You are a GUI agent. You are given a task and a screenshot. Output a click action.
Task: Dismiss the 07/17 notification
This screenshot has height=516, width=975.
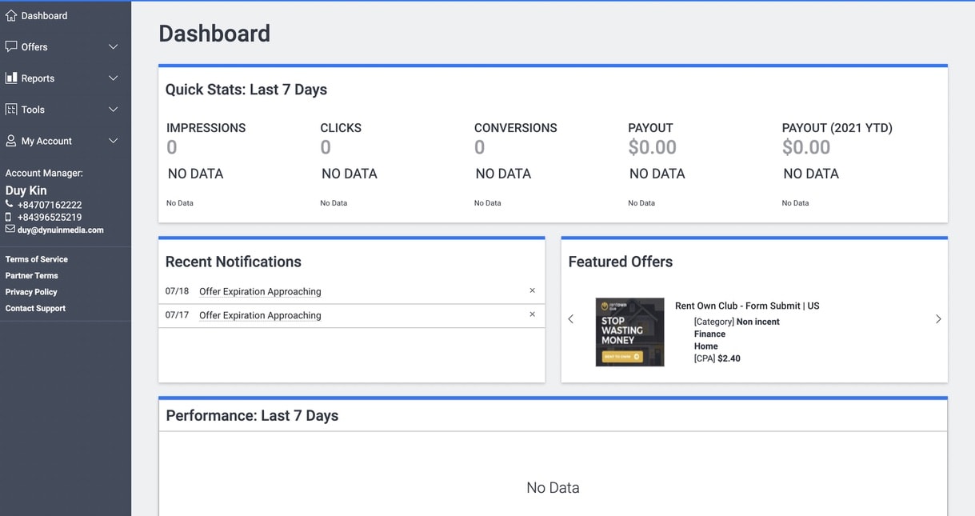532,315
